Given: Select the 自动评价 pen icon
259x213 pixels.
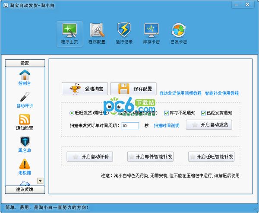Looking at the screenshot, I should tap(25, 97).
